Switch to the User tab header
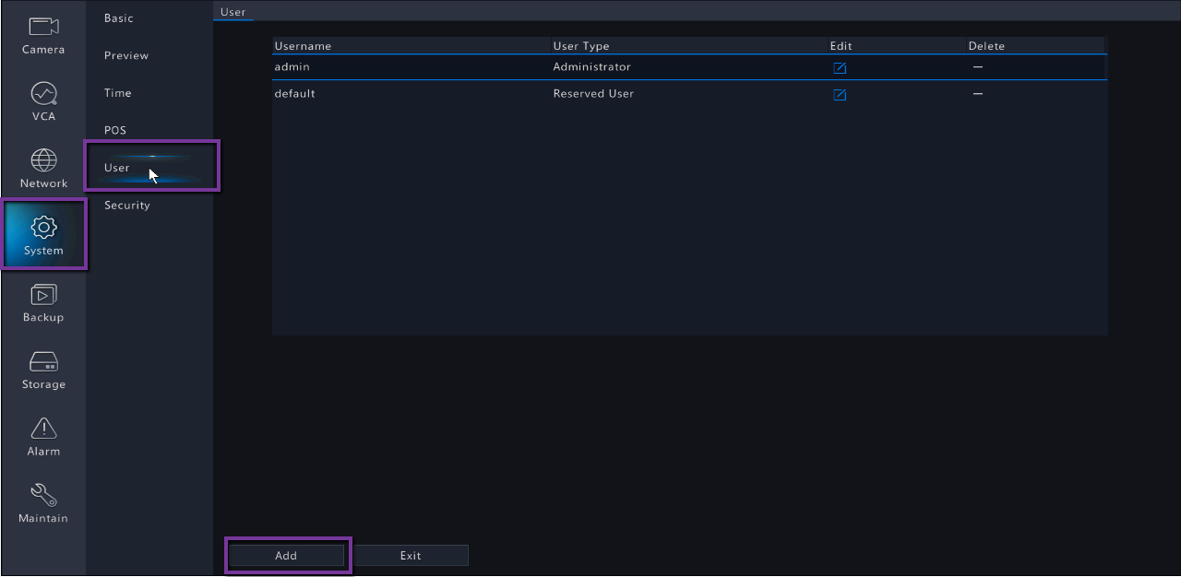Screen dimensions: 1181x577 coord(233,12)
